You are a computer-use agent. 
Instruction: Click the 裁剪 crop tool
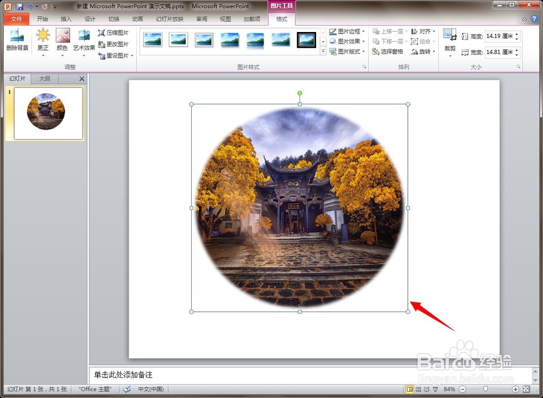tap(450, 42)
